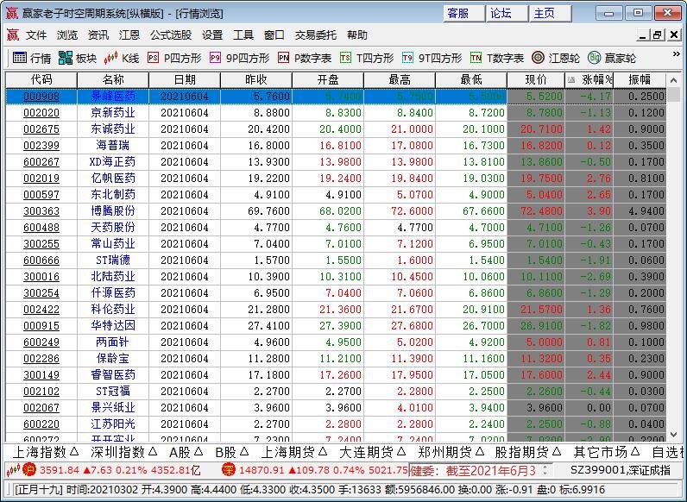The height and width of the screenshot is (502, 687).
Task: Expand the 郑州期货 market tab
Action: pyautogui.click(x=451, y=452)
